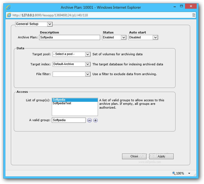This screenshot has width=204, height=184.
Task: Minimize the Internet Explorer window
Action: point(175,7)
